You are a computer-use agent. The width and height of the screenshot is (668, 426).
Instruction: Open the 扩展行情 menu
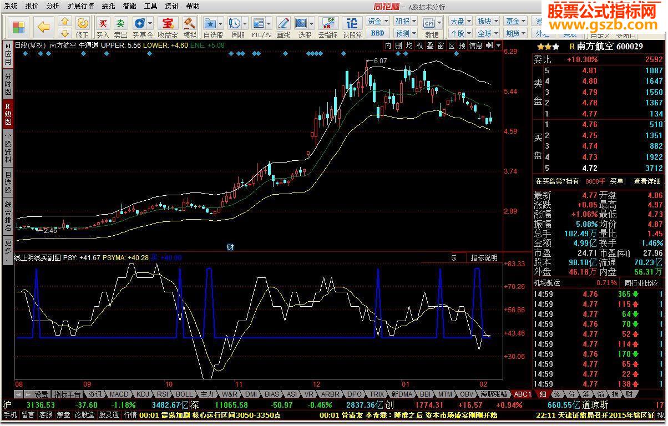[x=80, y=6]
